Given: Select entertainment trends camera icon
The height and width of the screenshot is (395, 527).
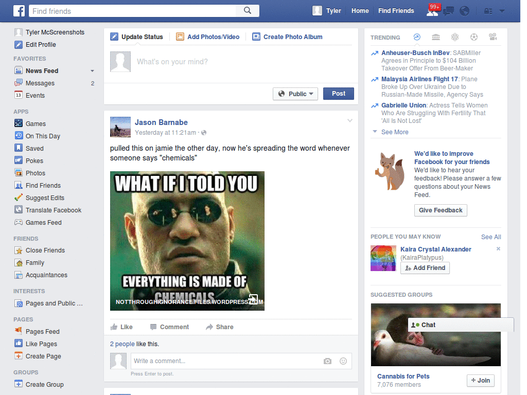Looking at the screenshot, I should click(x=493, y=37).
